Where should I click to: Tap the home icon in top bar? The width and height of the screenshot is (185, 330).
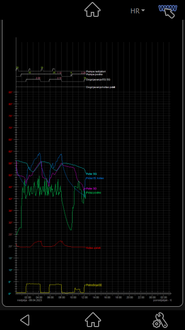point(93,9)
